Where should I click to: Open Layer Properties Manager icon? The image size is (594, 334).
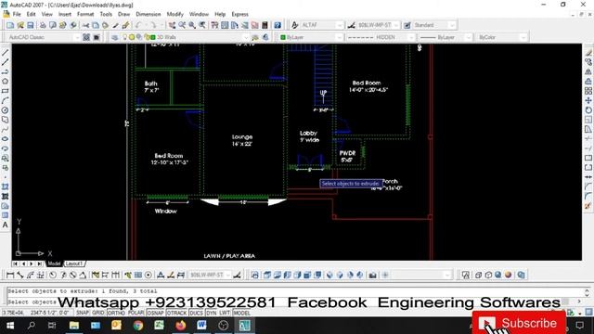point(115,37)
